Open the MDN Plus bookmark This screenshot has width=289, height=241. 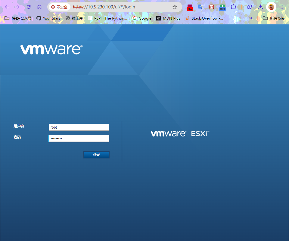168,18
